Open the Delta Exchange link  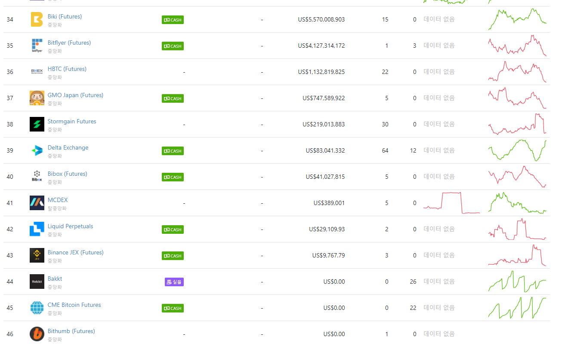click(x=68, y=147)
